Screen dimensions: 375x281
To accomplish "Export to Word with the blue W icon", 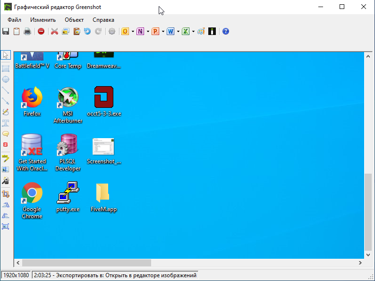I will pyautogui.click(x=170, y=31).
